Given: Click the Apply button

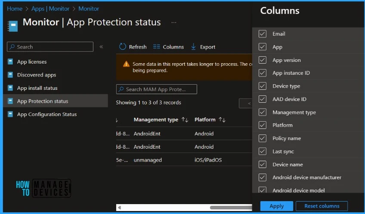Looking at the screenshot, I should tap(276, 206).
